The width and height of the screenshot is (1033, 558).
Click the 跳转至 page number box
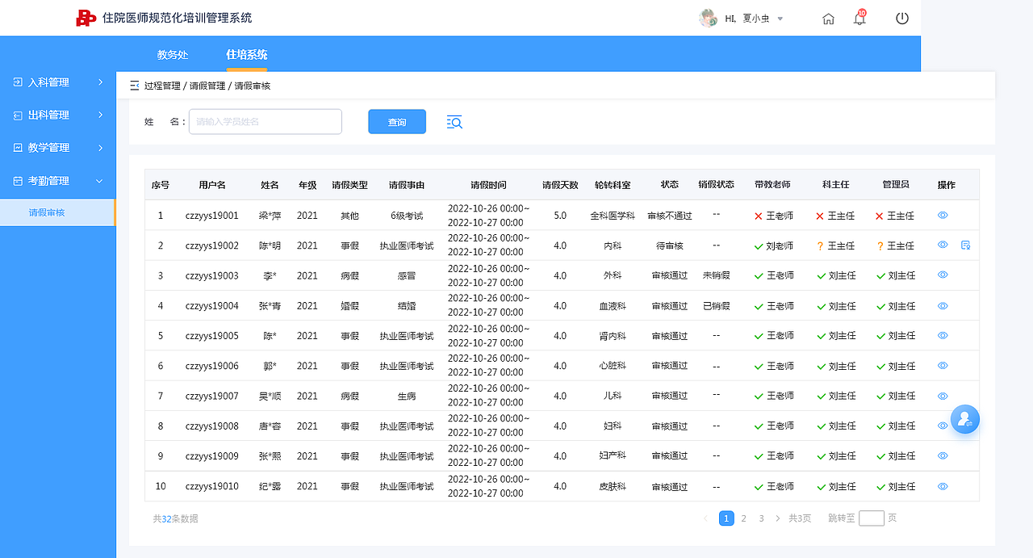pos(871,518)
